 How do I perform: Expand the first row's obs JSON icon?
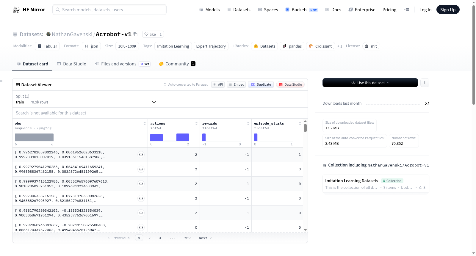[x=141, y=155]
